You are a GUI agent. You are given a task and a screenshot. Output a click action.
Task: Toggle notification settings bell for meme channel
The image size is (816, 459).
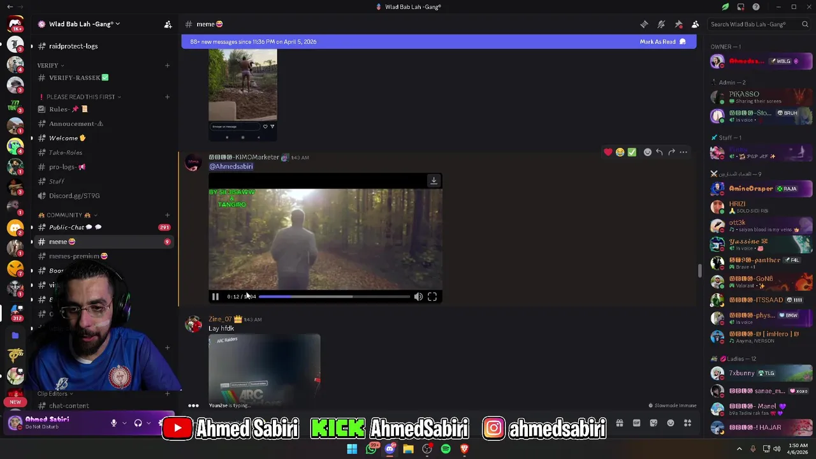point(661,24)
